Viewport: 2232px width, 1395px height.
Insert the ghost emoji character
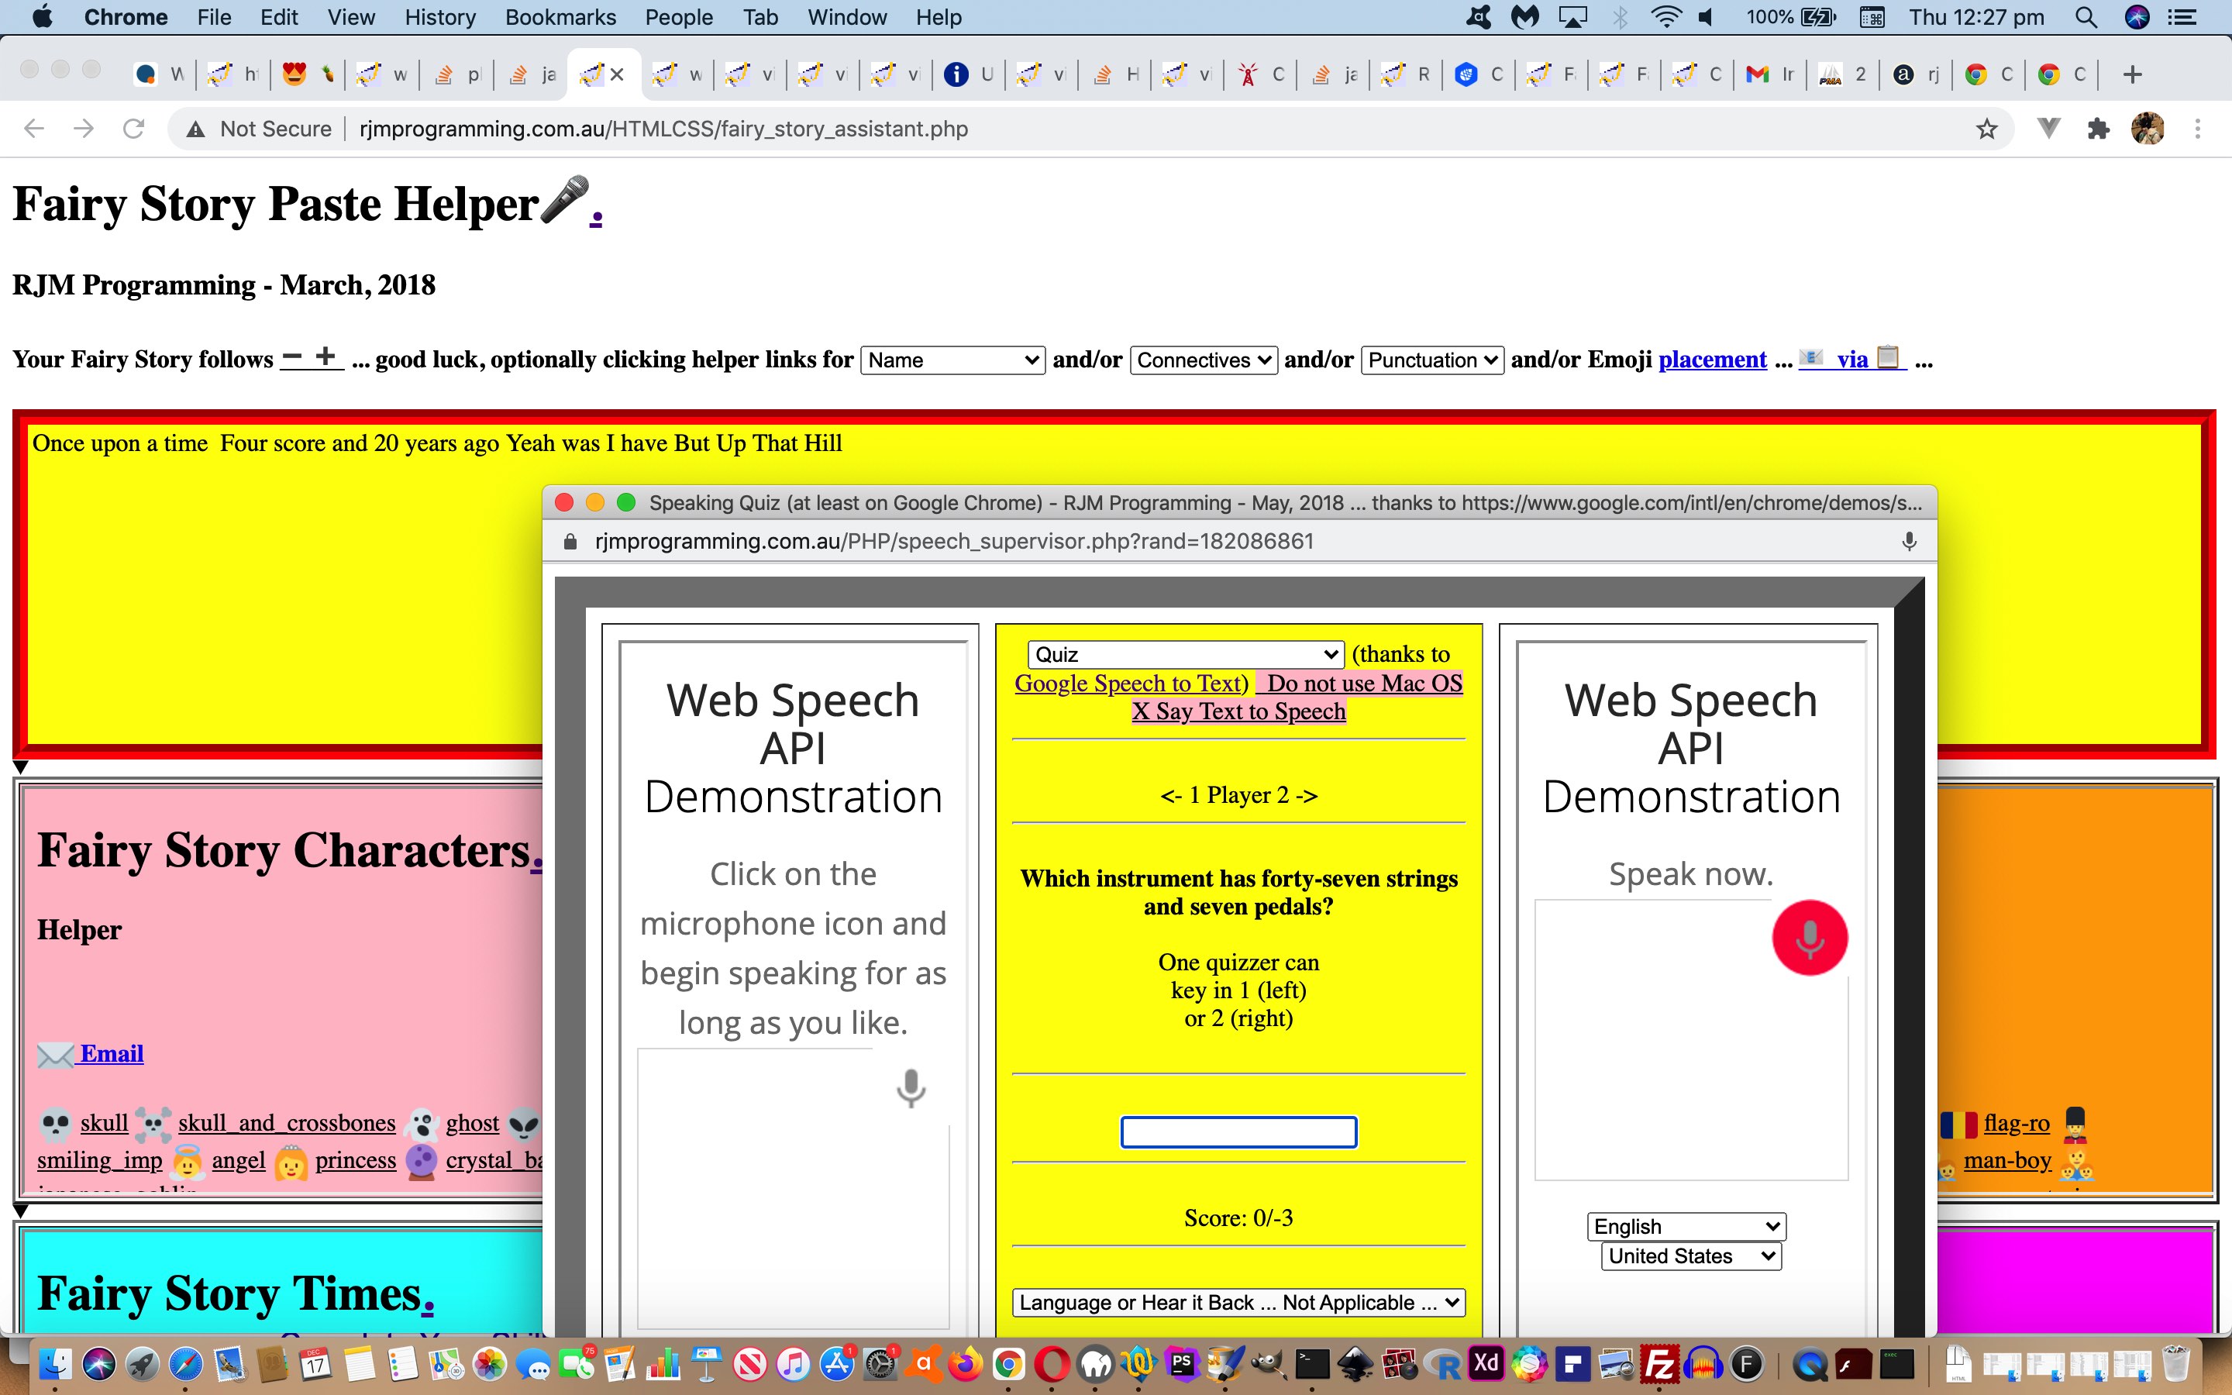[422, 1124]
